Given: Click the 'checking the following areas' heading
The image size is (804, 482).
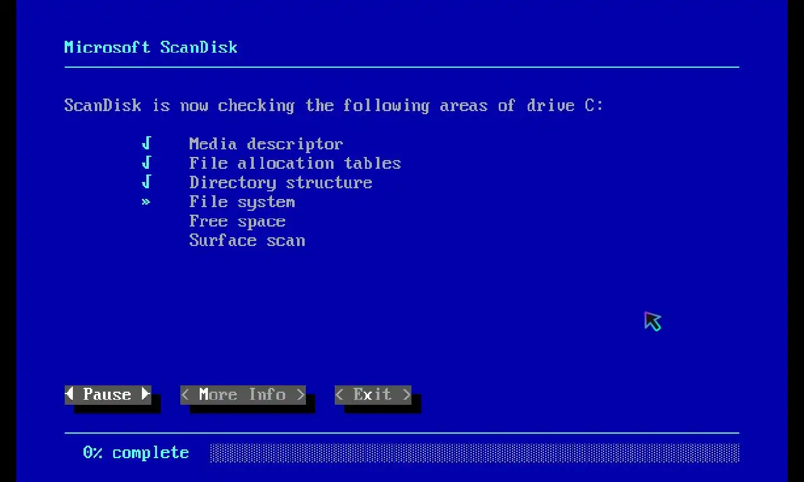Looking at the screenshot, I should (334, 105).
